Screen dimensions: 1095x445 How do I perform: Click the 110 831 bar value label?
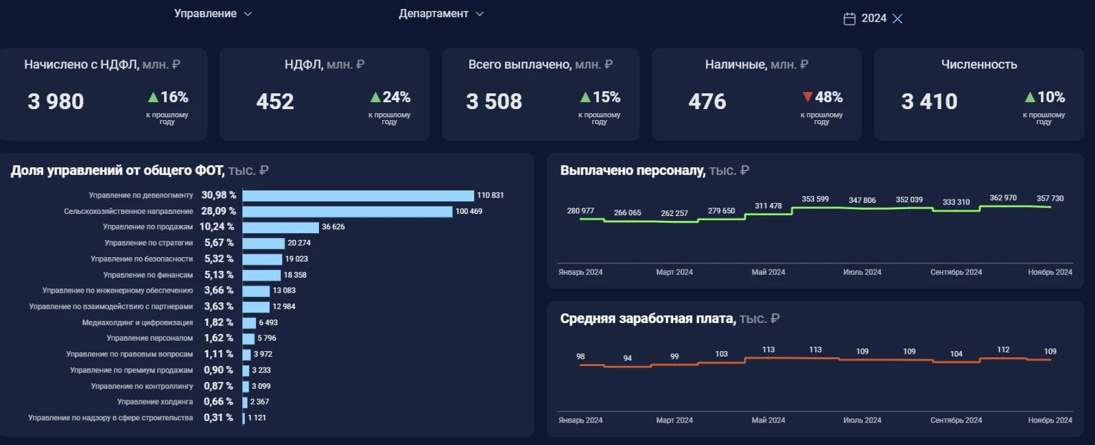tap(491, 195)
